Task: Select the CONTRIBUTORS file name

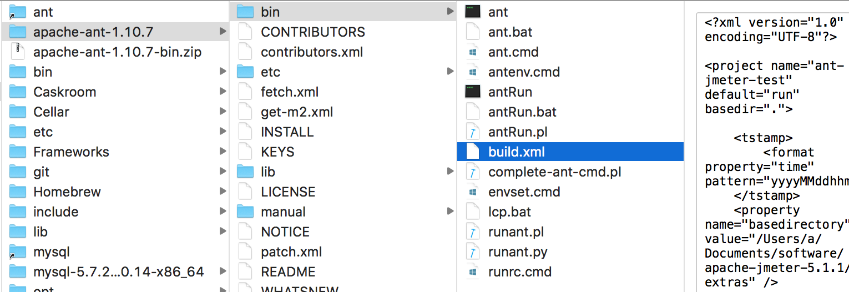Action: click(313, 32)
